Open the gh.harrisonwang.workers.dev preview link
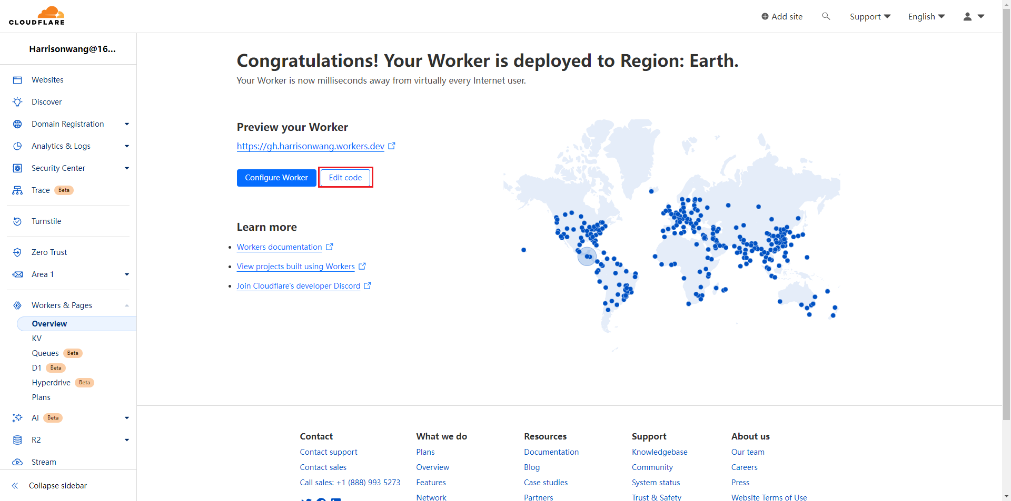 click(310, 146)
